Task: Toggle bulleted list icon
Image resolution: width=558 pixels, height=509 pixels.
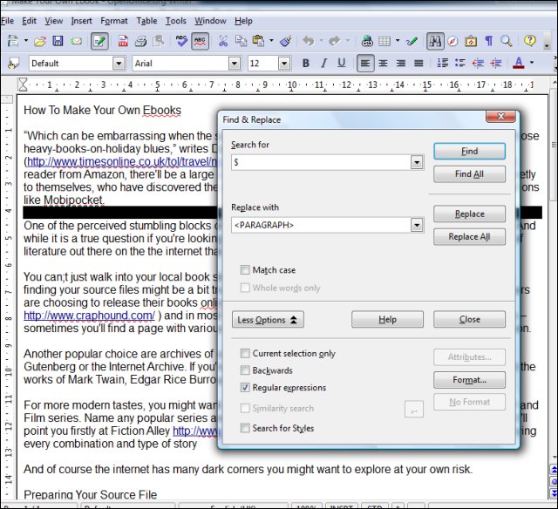Action: click(459, 64)
